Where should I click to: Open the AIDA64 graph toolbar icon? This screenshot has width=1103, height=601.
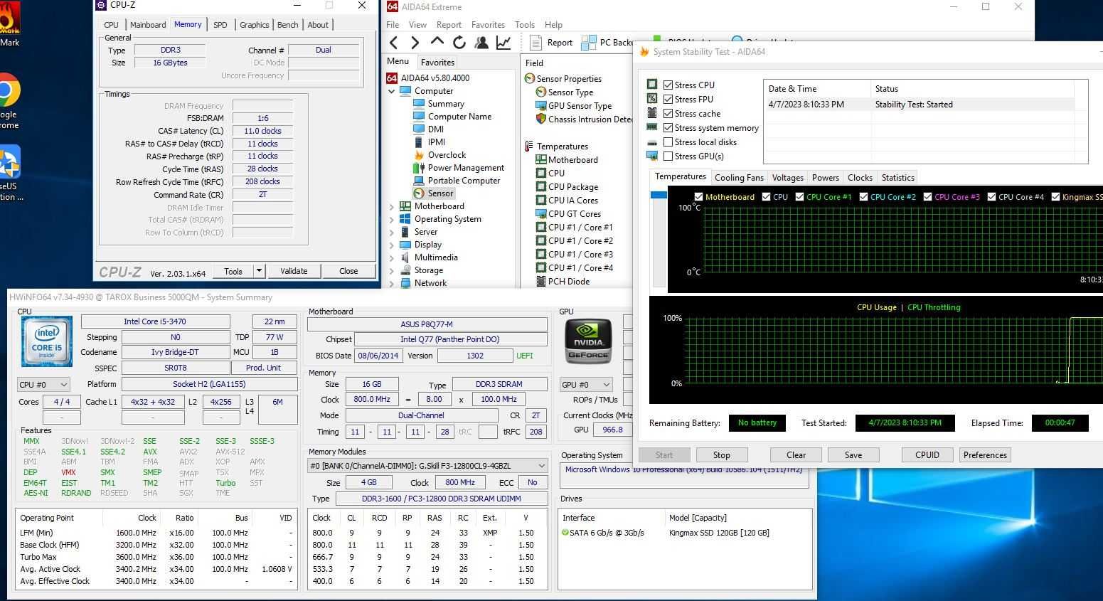503,43
